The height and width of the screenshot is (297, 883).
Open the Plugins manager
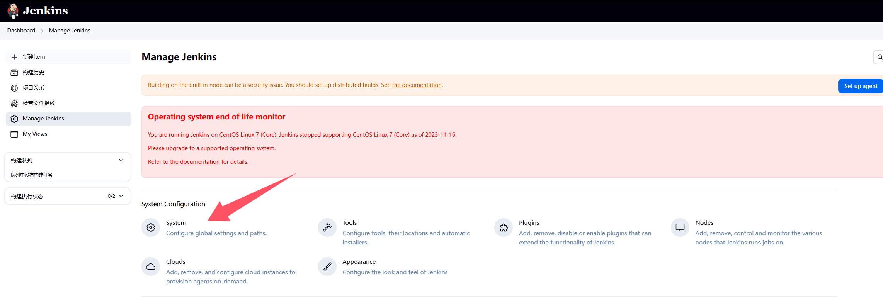pyautogui.click(x=529, y=223)
